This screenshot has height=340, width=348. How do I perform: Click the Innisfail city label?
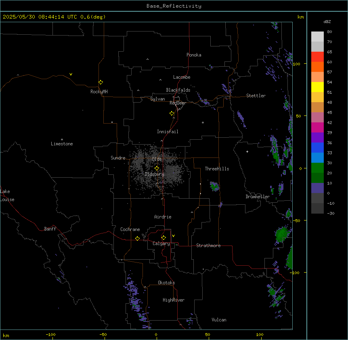pos(168,132)
